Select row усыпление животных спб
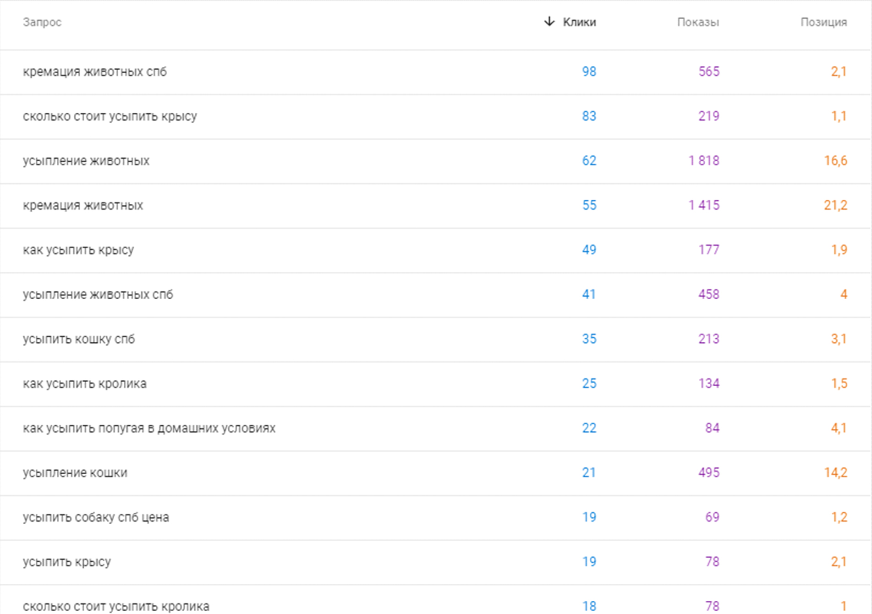 [x=435, y=295]
